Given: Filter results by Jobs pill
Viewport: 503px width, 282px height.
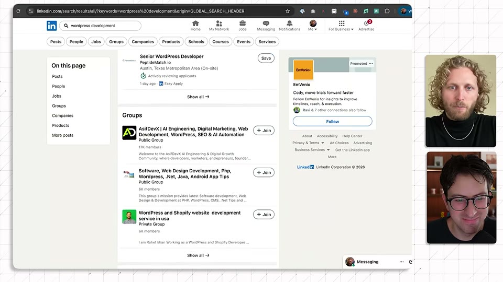Looking at the screenshot, I should click(x=96, y=42).
